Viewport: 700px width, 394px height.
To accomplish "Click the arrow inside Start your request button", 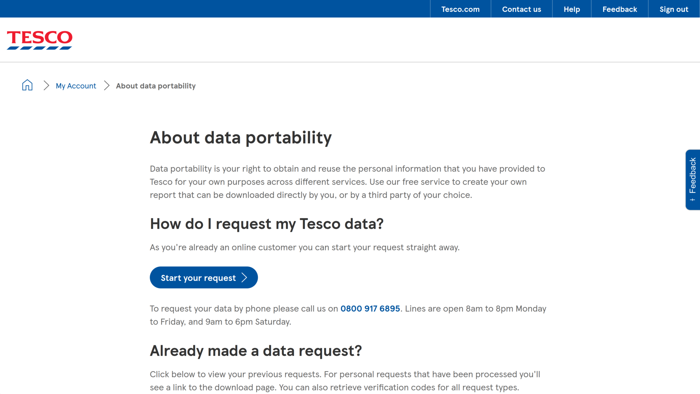I will point(244,278).
